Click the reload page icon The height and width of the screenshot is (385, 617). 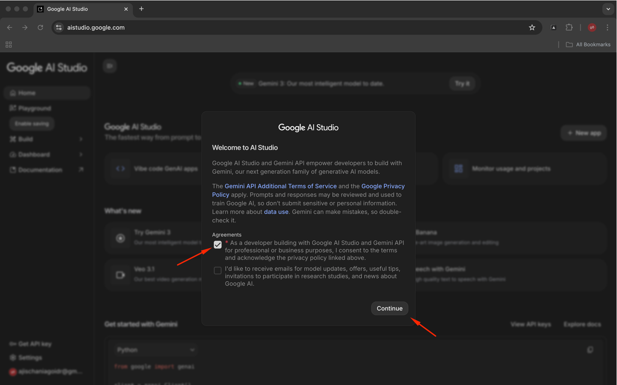(x=40, y=27)
